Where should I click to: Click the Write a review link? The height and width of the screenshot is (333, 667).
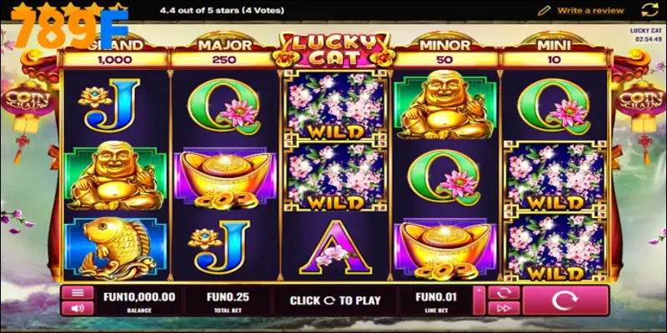click(x=590, y=10)
